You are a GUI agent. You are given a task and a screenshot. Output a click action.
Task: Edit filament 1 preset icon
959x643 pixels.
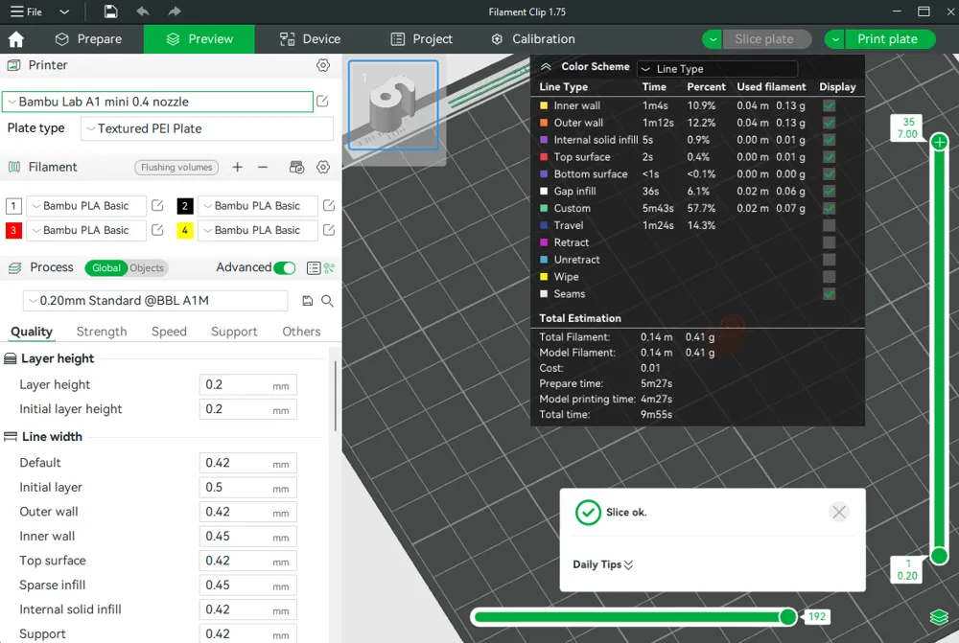(157, 205)
